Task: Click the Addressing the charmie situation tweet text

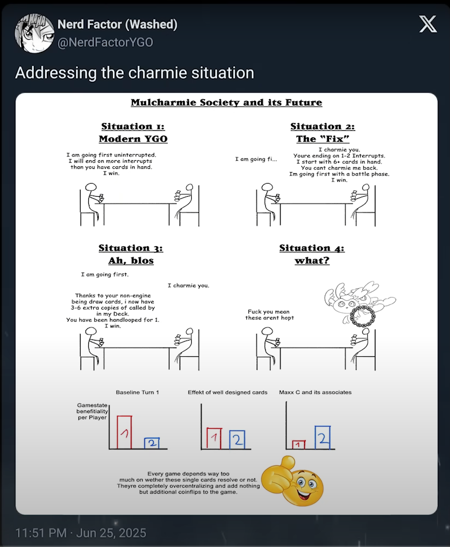Action: coord(135,73)
